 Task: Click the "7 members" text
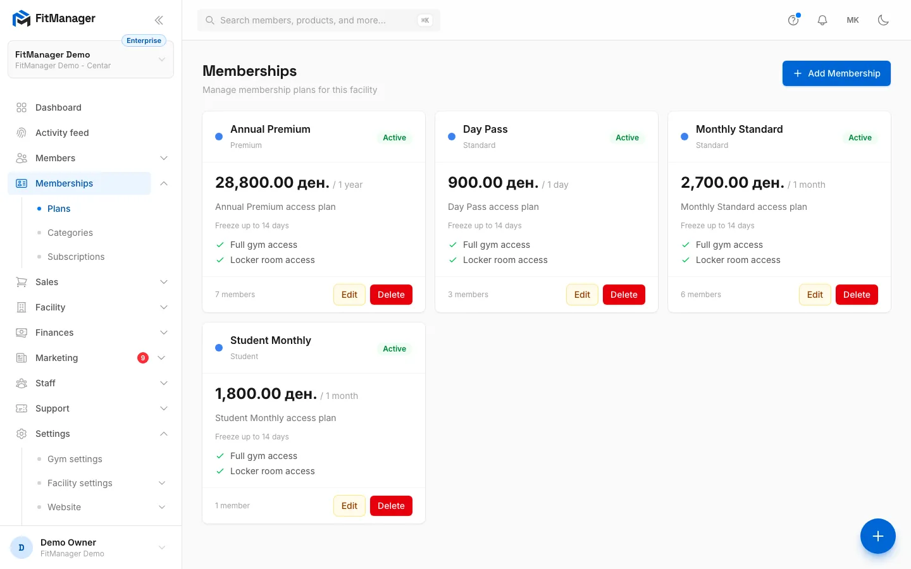[x=235, y=295]
